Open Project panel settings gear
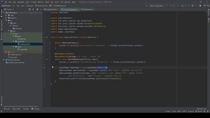The height and width of the screenshot is (118, 210). [x=37, y=10]
